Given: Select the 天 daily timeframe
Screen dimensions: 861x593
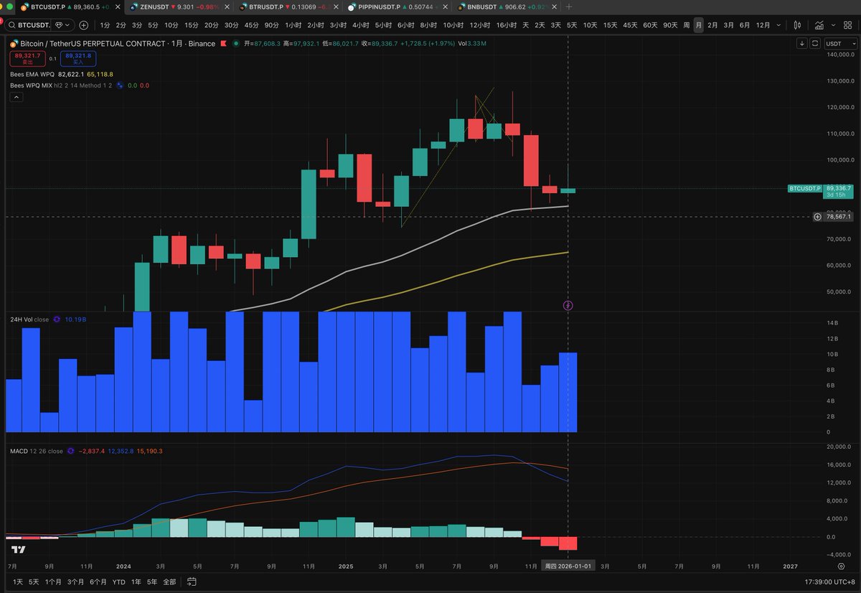Looking at the screenshot, I should [526, 25].
